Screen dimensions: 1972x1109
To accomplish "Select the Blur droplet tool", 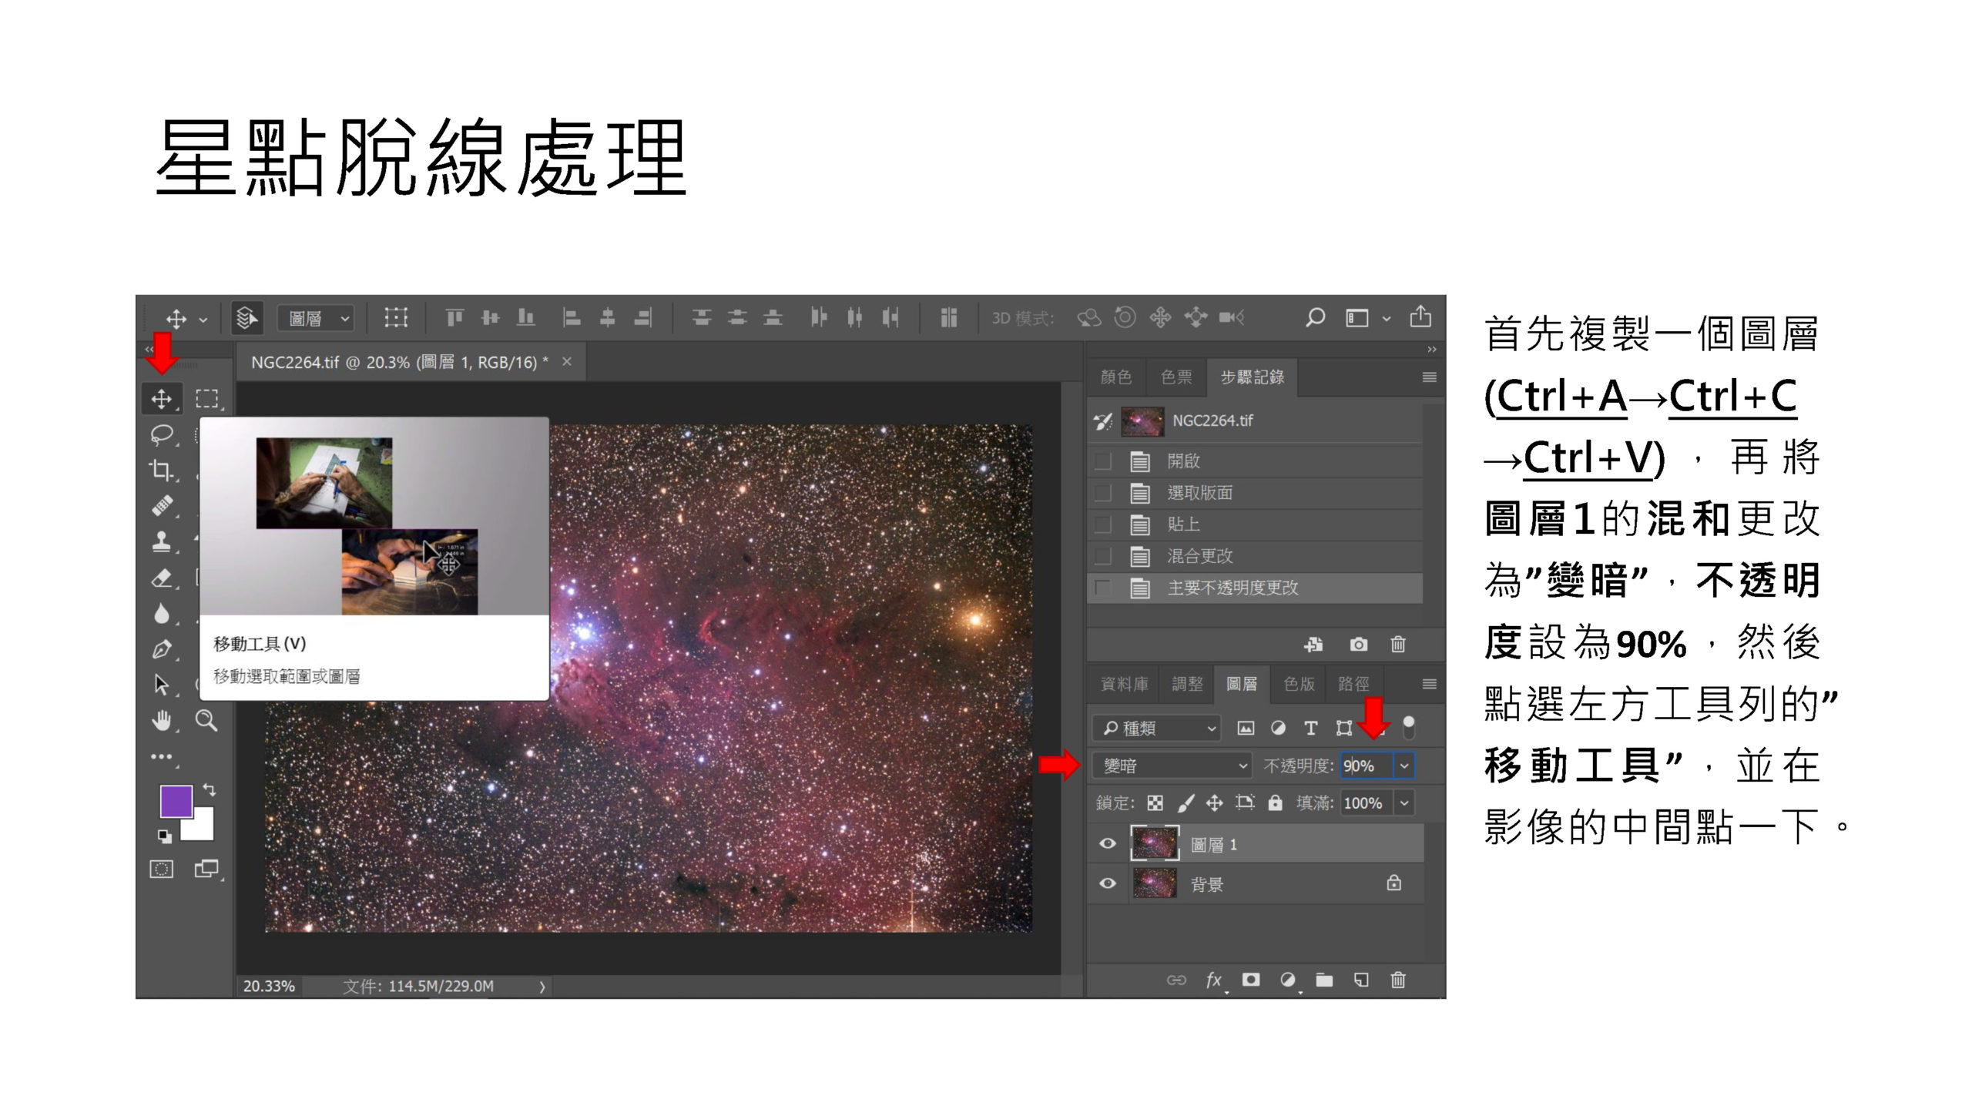I will coord(161,614).
